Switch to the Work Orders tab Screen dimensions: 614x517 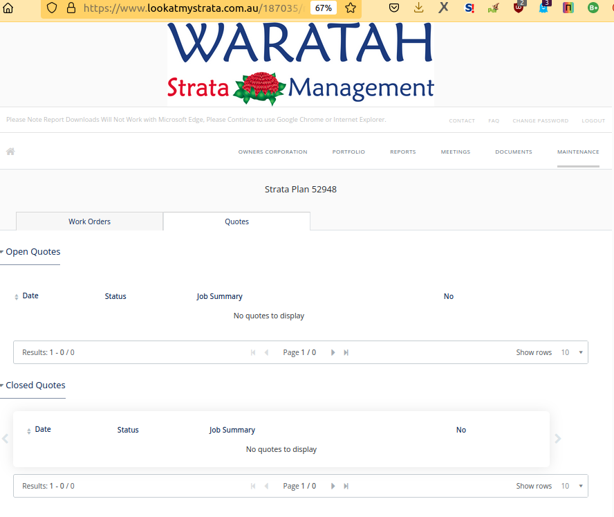pyautogui.click(x=90, y=221)
